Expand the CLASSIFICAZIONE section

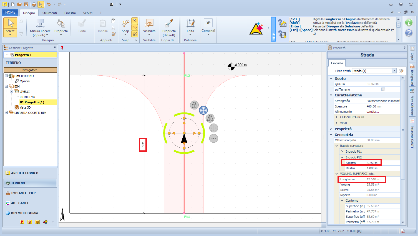[x=337, y=117]
